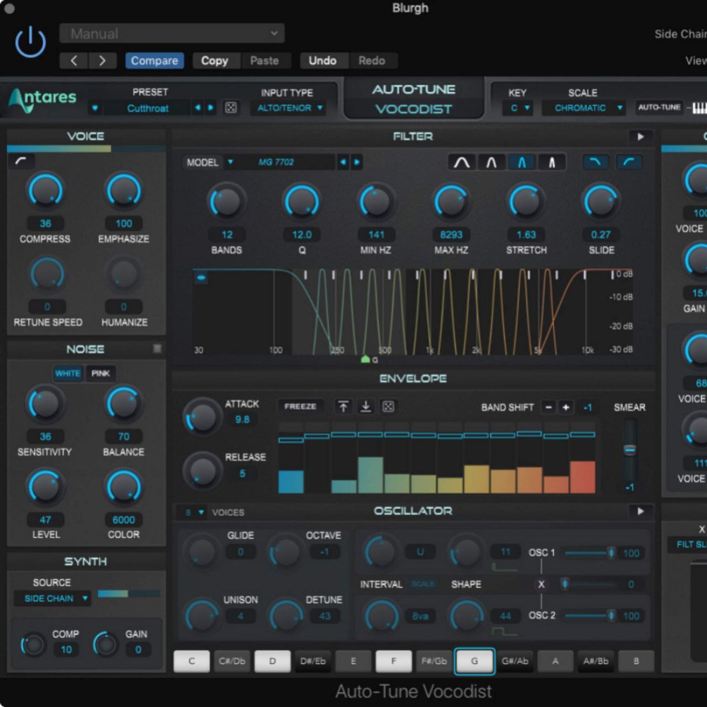Adjust the OSC 2 level slider
This screenshot has width=707, height=707.
point(590,615)
